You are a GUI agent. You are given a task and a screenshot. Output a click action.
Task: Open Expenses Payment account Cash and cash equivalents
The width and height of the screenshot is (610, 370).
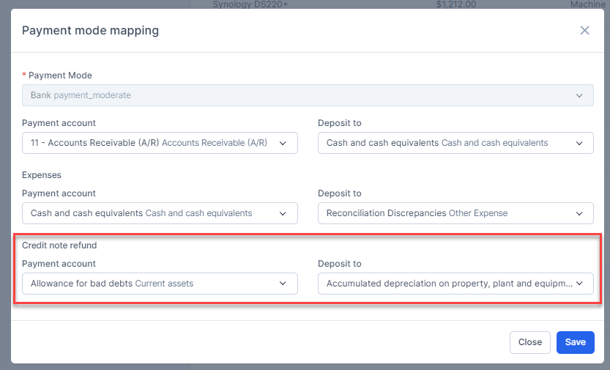[x=146, y=213]
